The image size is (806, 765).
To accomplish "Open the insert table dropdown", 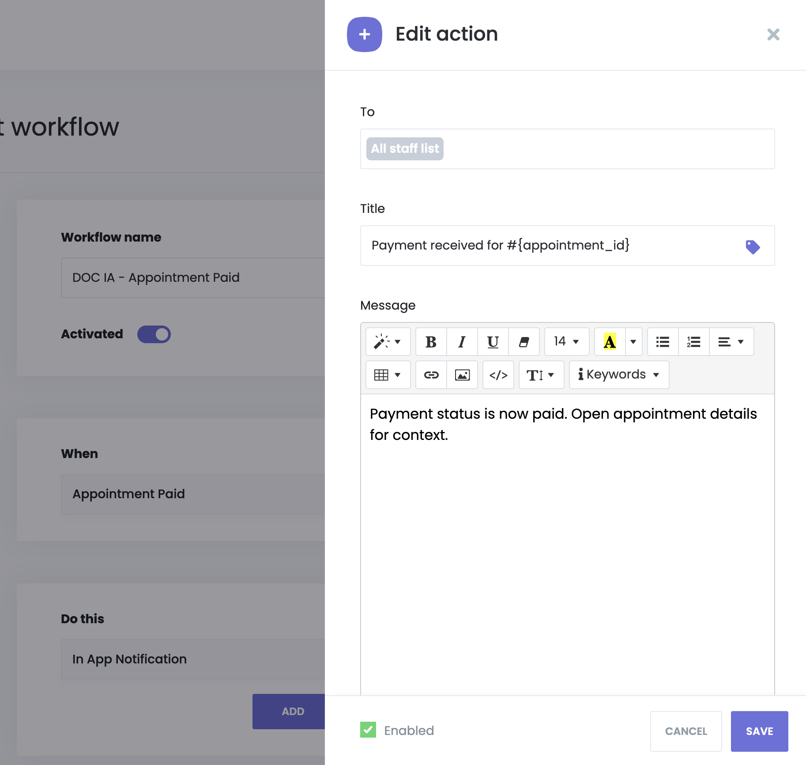I will pyautogui.click(x=388, y=375).
